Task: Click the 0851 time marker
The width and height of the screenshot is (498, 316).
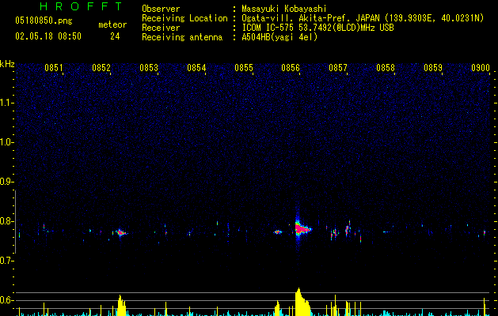Action: coord(53,68)
